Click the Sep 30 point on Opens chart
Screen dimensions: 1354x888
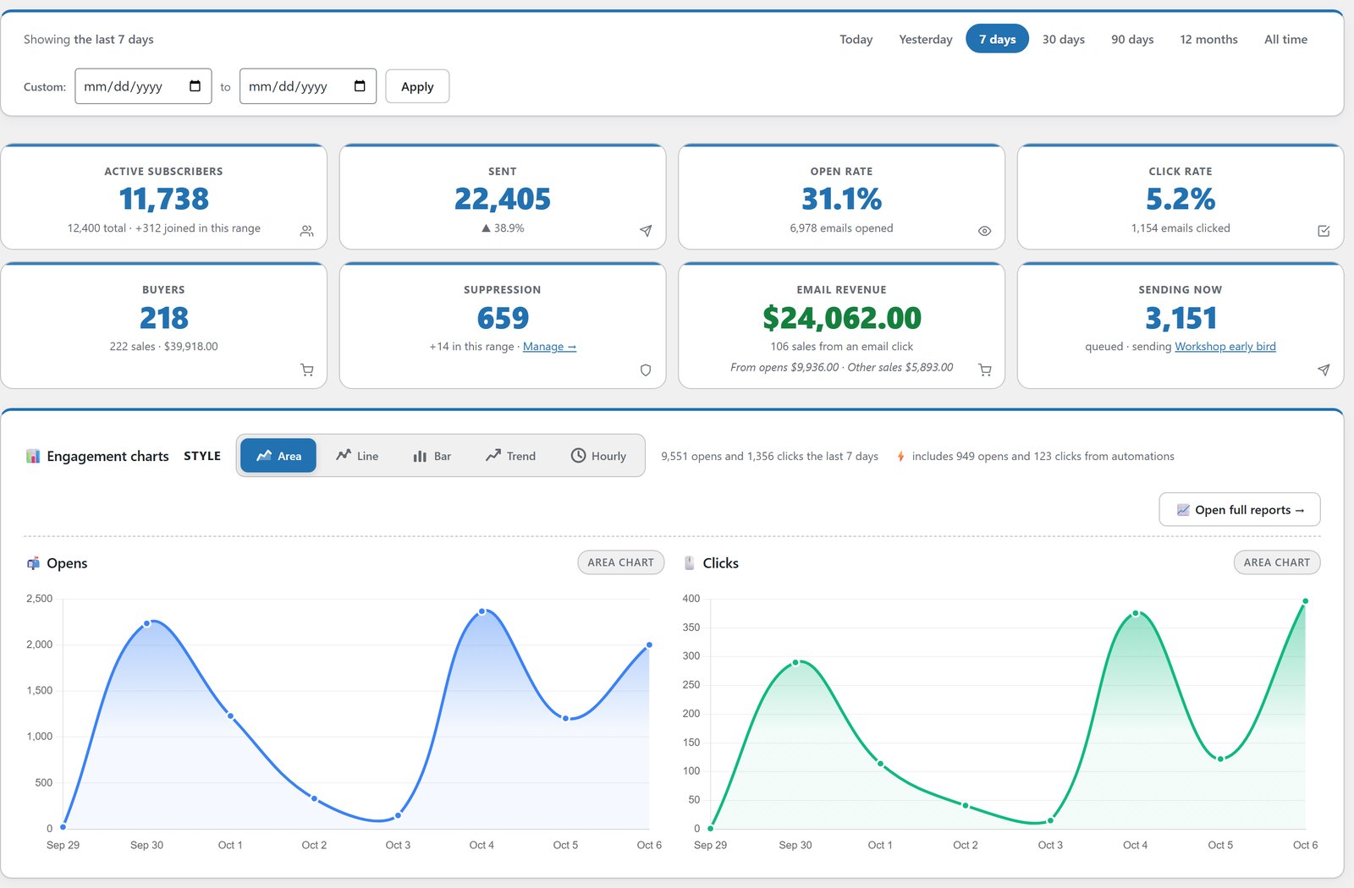(x=147, y=623)
